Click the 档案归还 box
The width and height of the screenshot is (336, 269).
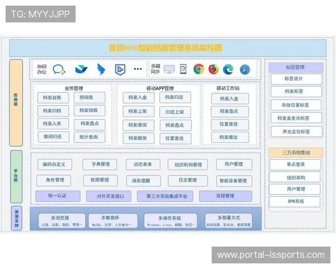(175, 98)
